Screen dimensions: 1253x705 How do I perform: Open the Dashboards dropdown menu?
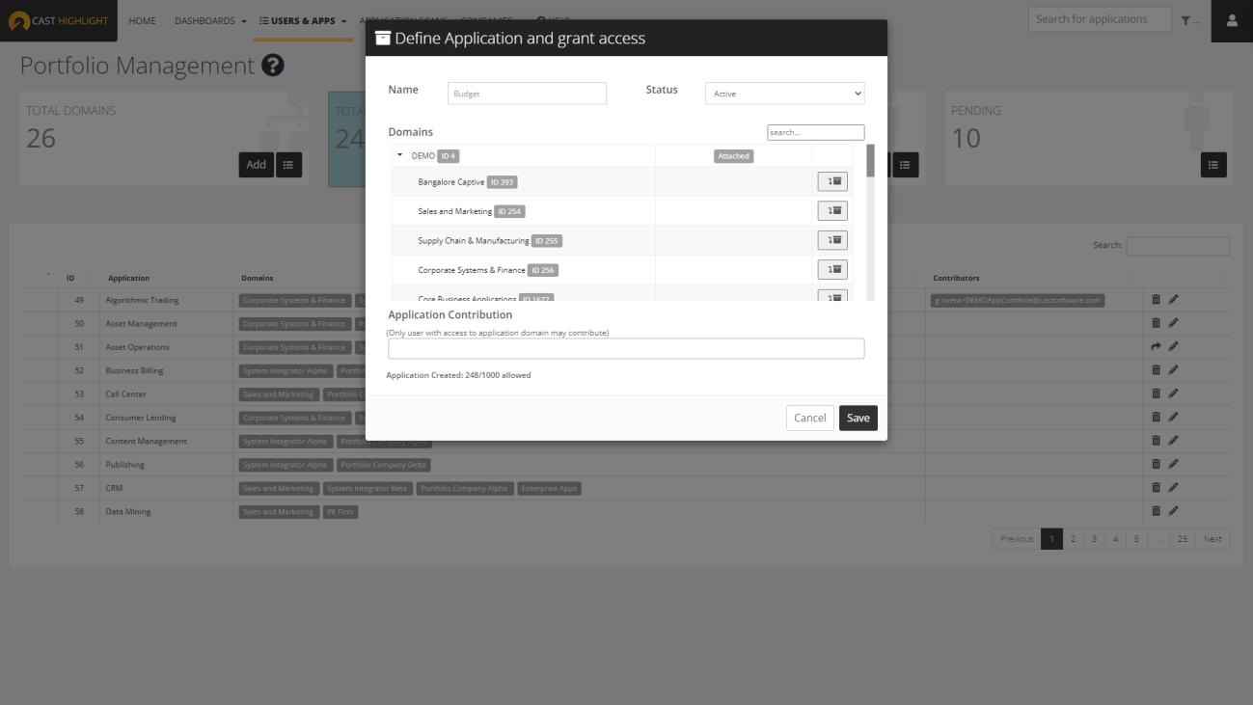[210, 21]
